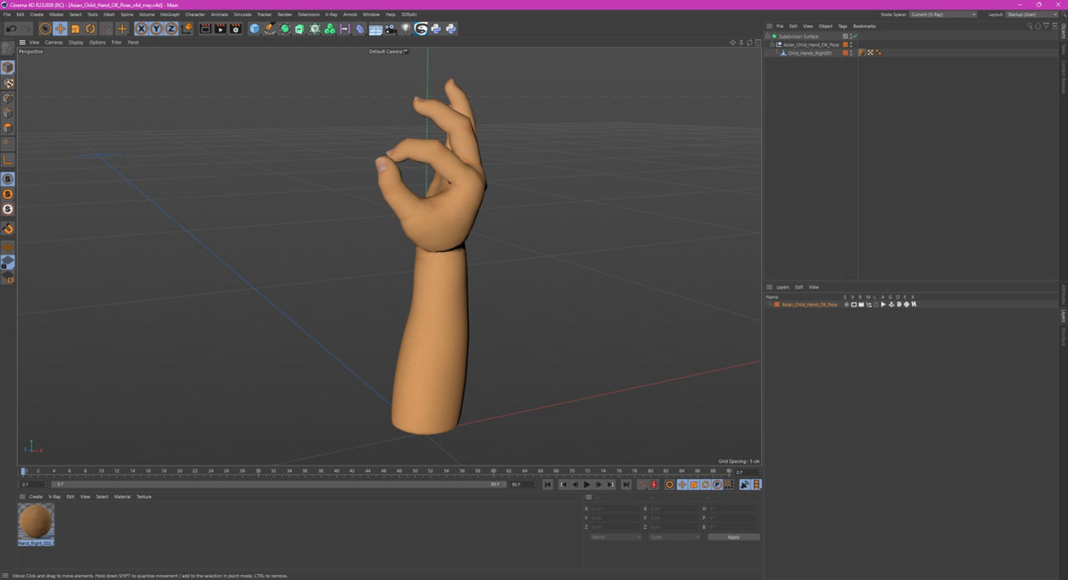Viewport: 1068px width, 580px height.
Task: Toggle the Autokeying button
Action: (654, 485)
